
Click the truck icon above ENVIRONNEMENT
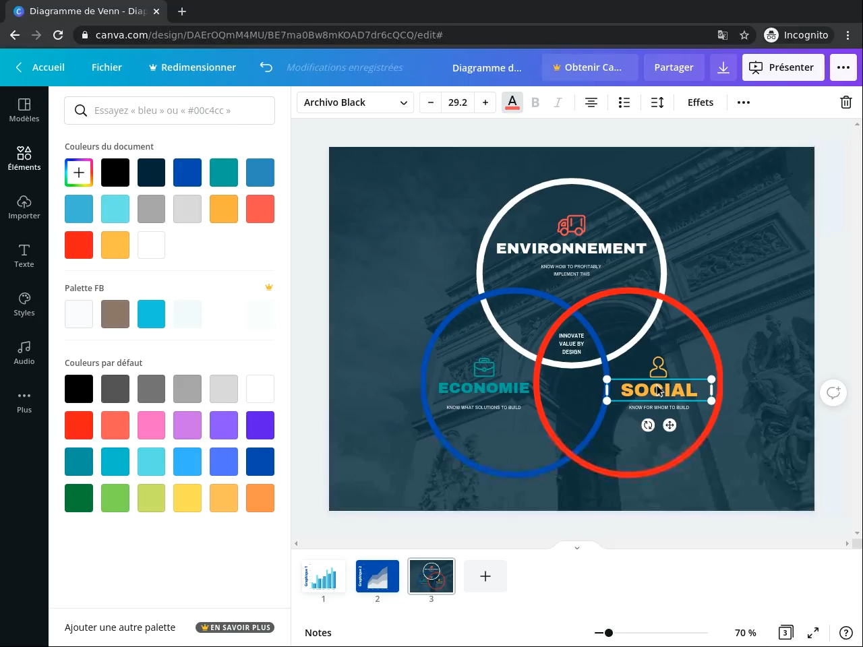pos(572,225)
